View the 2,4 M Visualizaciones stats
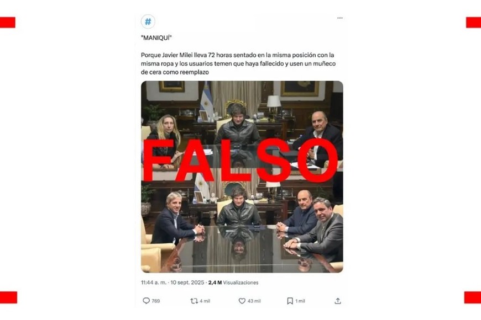This screenshot has width=481, height=320. click(233, 282)
